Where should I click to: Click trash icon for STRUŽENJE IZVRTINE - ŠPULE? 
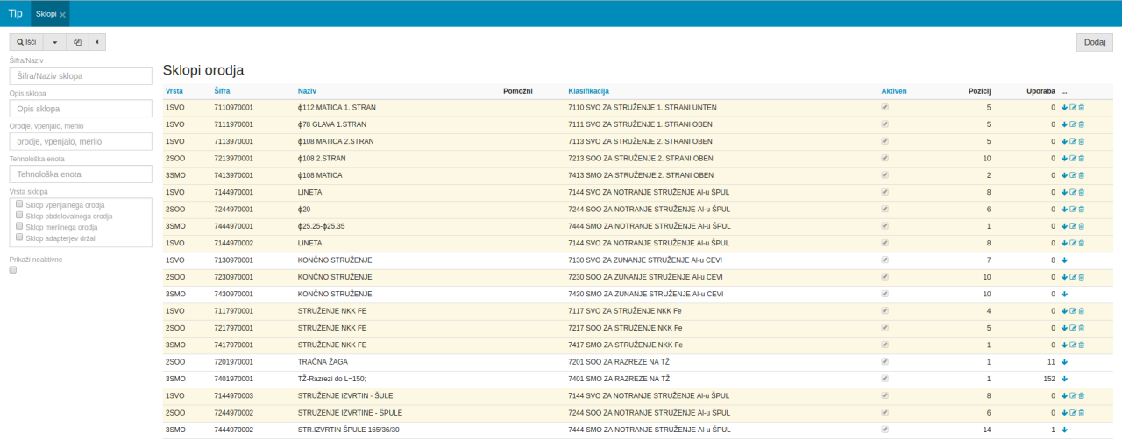[1081, 413]
